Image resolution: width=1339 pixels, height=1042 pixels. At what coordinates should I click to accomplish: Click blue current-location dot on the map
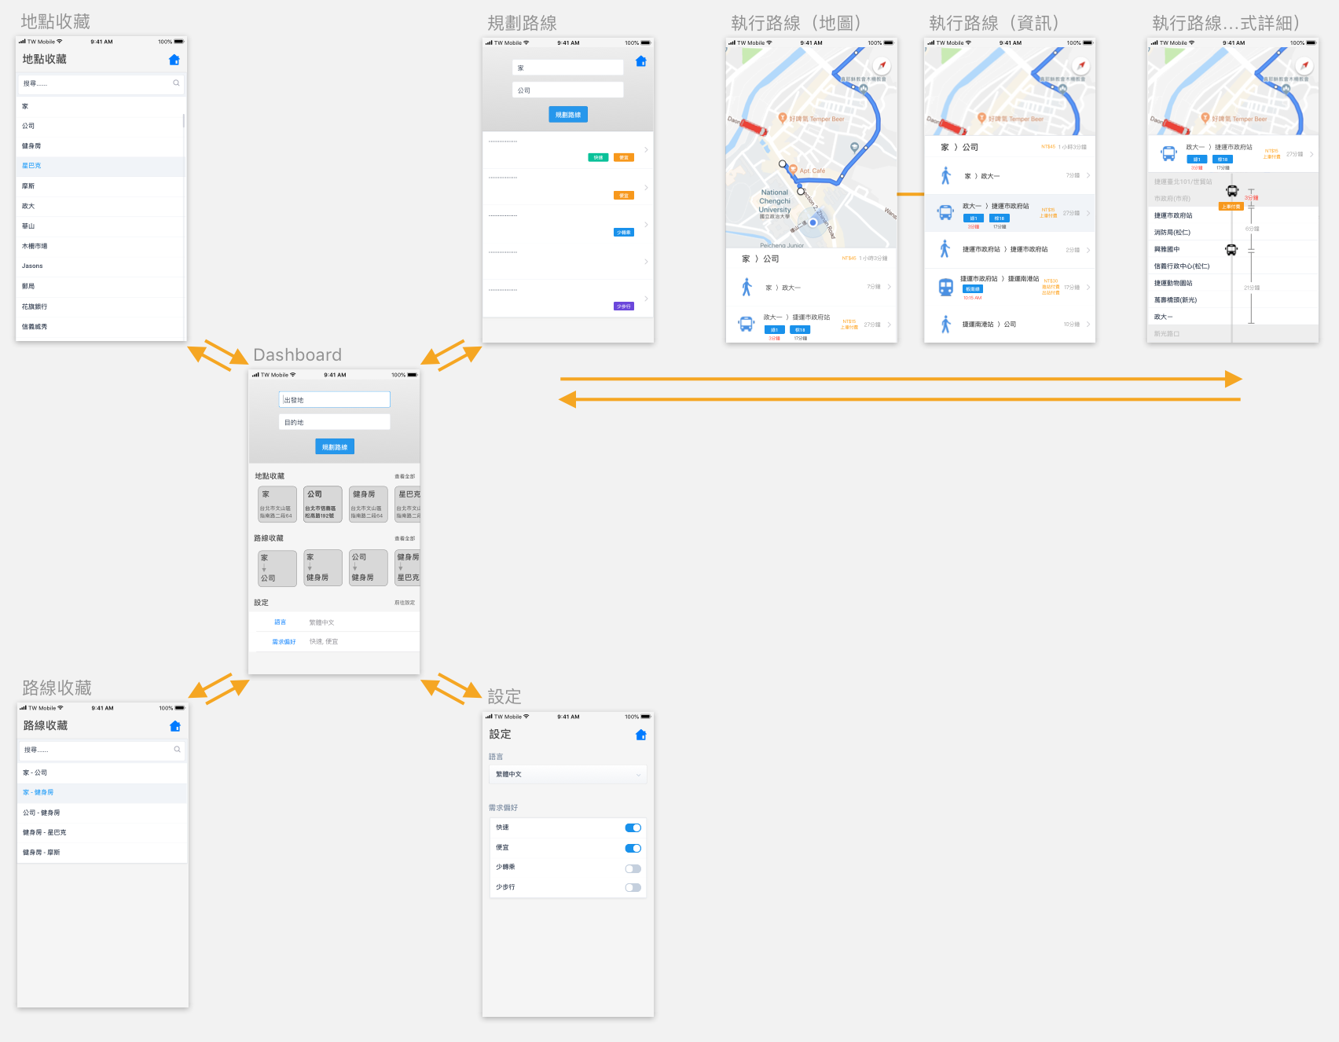[x=813, y=223]
